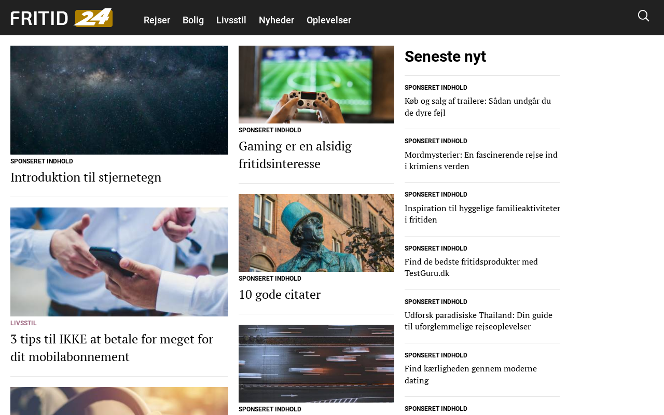Open the starry sky article thumbnail
664x415 pixels.
119,100
